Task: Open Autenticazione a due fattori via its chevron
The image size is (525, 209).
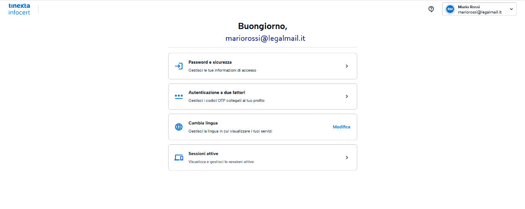Action: point(347,97)
